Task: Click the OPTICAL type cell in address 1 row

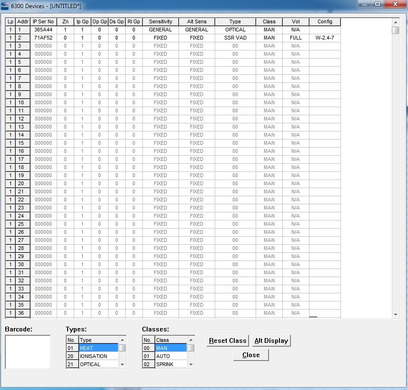Action: coord(235,30)
